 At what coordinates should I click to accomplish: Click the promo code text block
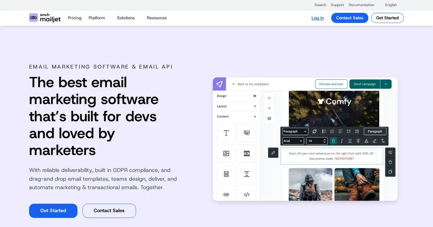coord(332,156)
